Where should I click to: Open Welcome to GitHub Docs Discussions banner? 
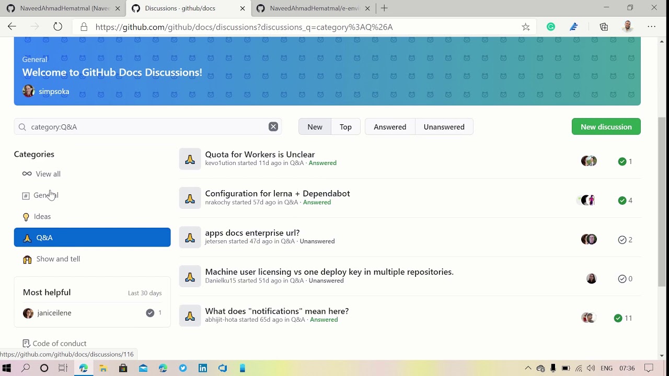tap(112, 73)
